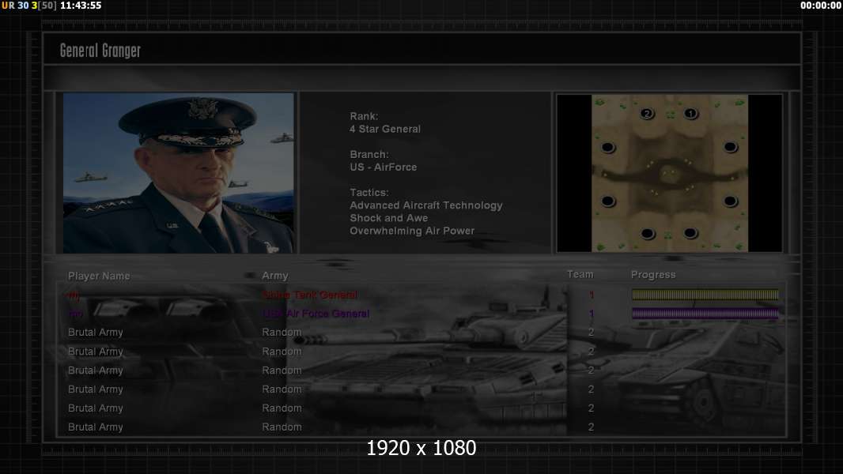The image size is (843, 474).
Task: Select the purple "USA Air Force General" entry
Action: (316, 314)
